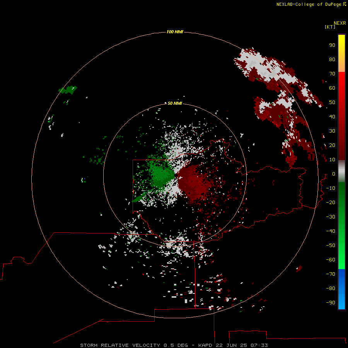Click the -80 value on the velocity legend
This screenshot has height=348, width=348.
click(331, 288)
